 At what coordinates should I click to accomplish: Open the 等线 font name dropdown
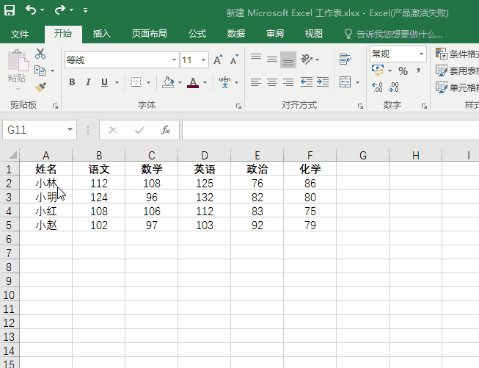pyautogui.click(x=174, y=59)
